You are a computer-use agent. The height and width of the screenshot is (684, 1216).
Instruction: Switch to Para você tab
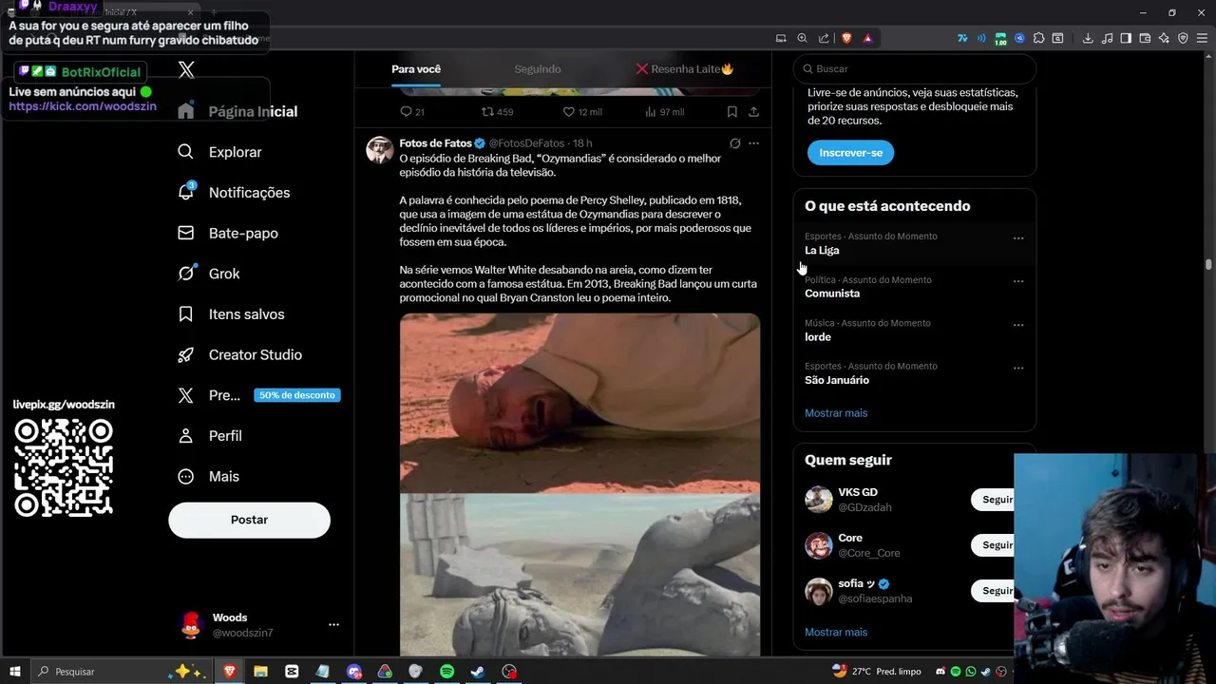[x=416, y=69]
